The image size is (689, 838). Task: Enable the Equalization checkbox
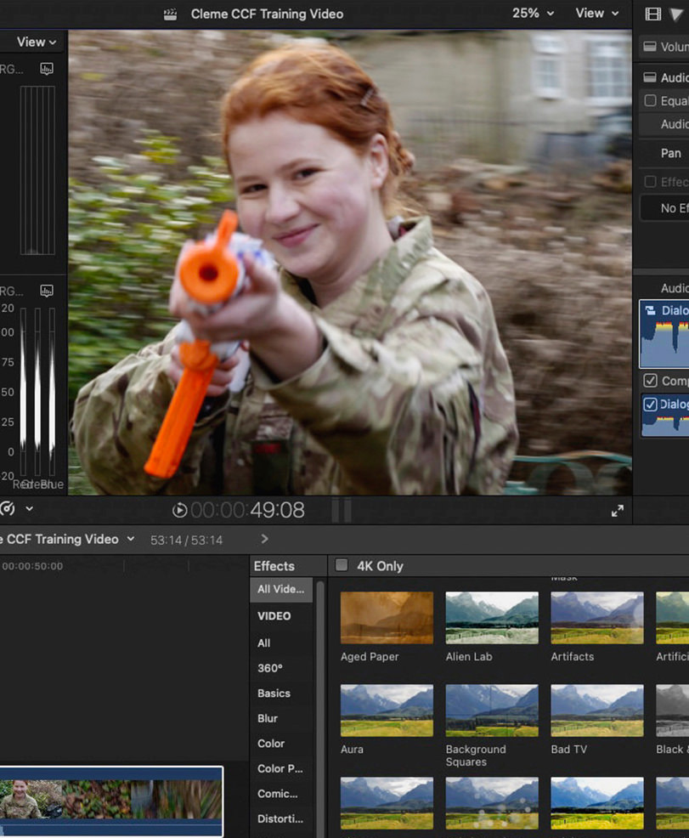(x=650, y=100)
